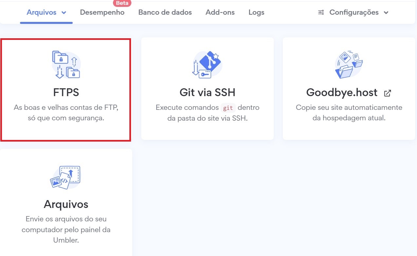Expand the Configurações dropdown arrow
This screenshot has width=417, height=256.
tap(386, 13)
